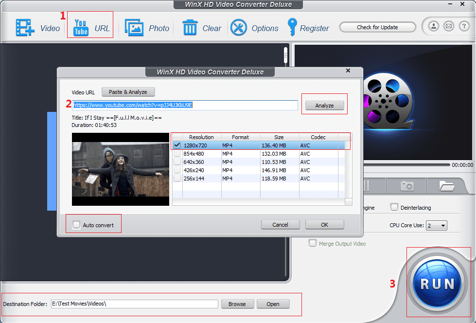Close the URL dialog window
This screenshot has width=476, height=323.
[x=348, y=71]
